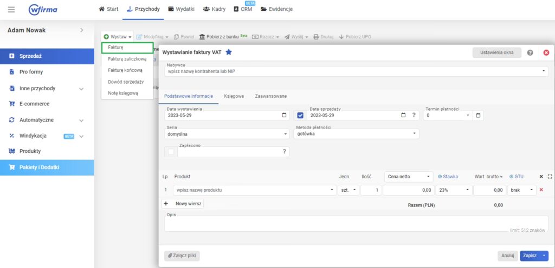Viewport: 555px width, 268px height.
Task: Open help question mark in dialog header
Action: pyautogui.click(x=530, y=52)
